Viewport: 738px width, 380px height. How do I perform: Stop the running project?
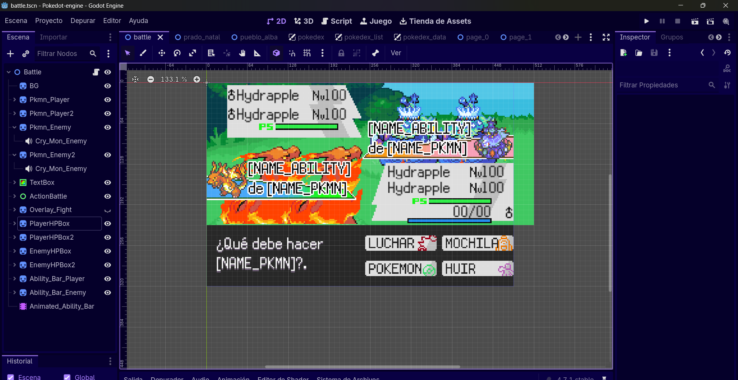(678, 21)
